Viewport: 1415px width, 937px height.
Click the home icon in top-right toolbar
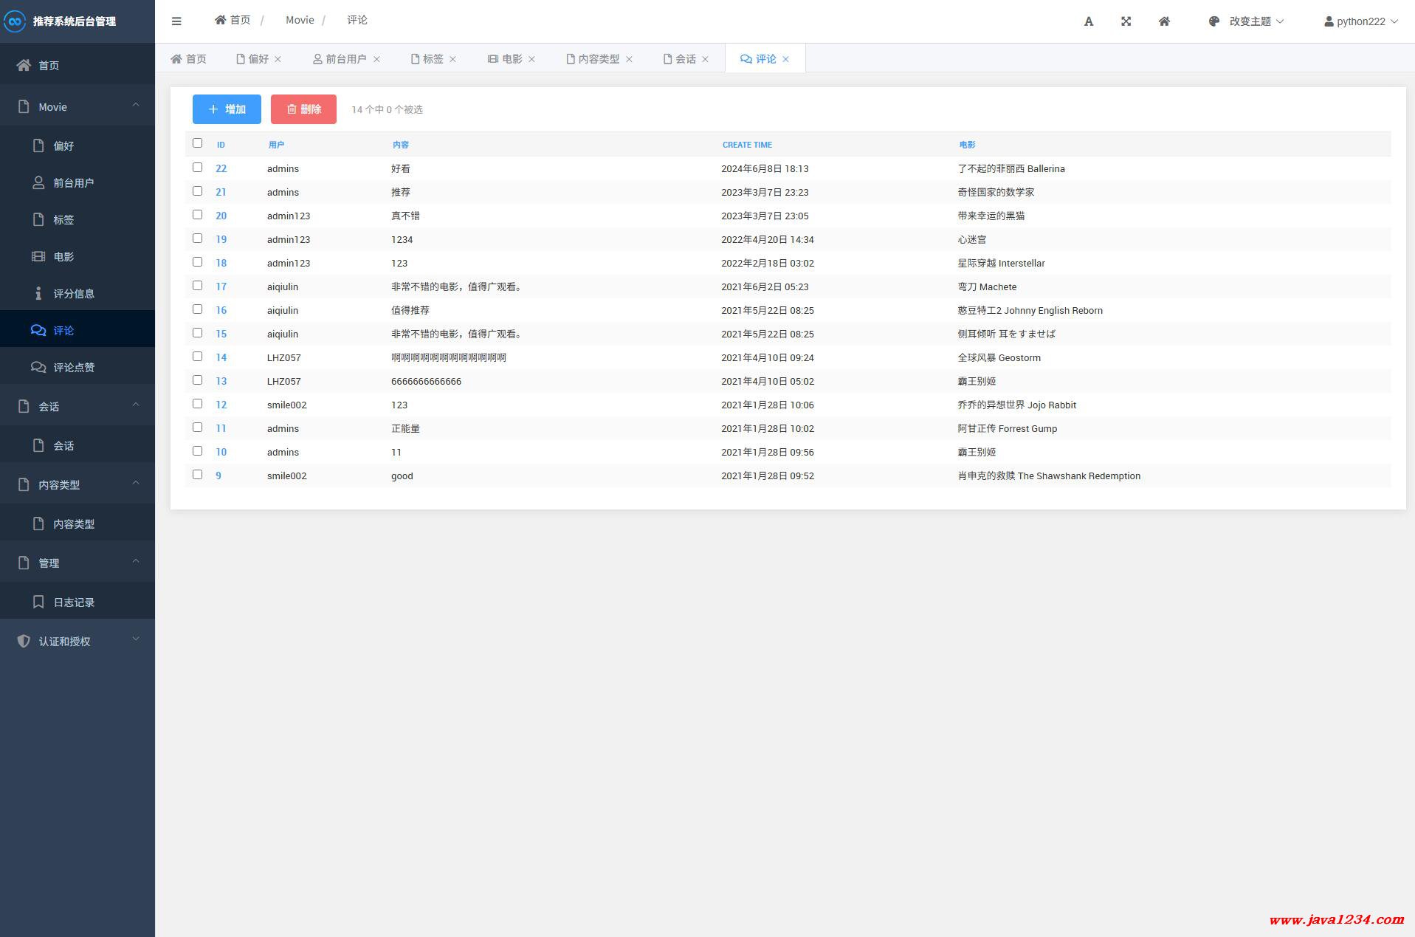(1164, 21)
